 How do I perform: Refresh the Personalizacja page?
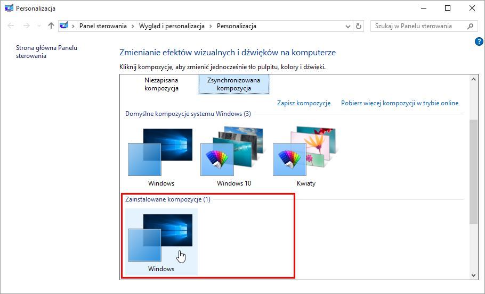coord(359,26)
